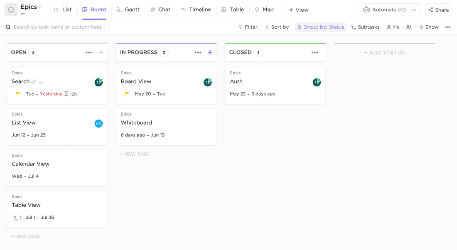Image resolution: width=457 pixels, height=250 pixels.
Task: Open the ellipsis menu on Open column
Action: point(89,52)
